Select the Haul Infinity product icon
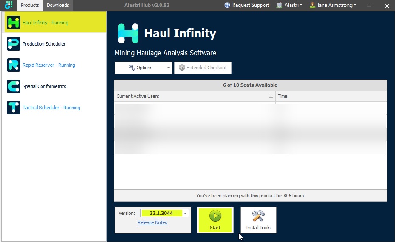This screenshot has height=242, width=395. (x=13, y=23)
